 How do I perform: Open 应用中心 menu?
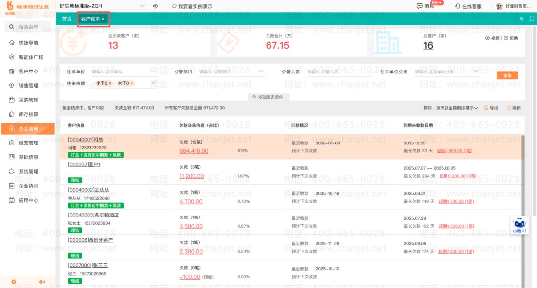(28, 201)
